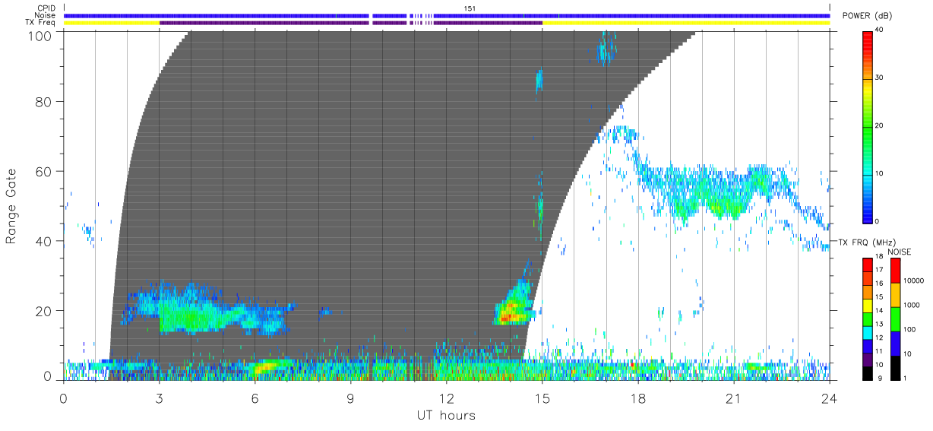
Task: Click the TX Freq row label at top left
Action: click(x=40, y=23)
